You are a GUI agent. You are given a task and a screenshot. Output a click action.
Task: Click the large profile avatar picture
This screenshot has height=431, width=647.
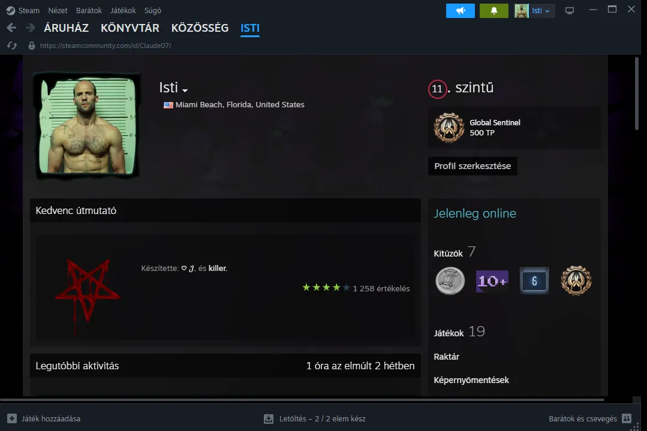coord(87,125)
